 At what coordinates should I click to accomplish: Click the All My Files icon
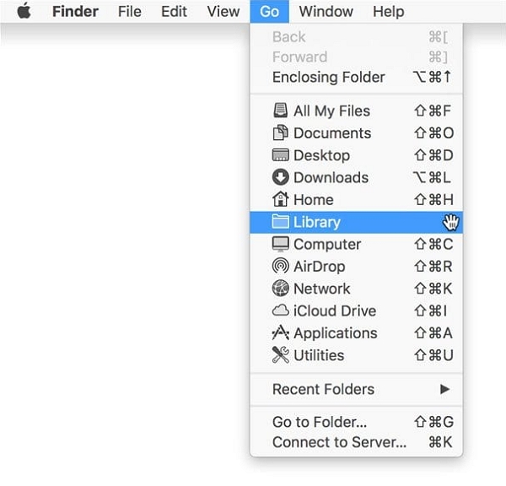click(280, 111)
